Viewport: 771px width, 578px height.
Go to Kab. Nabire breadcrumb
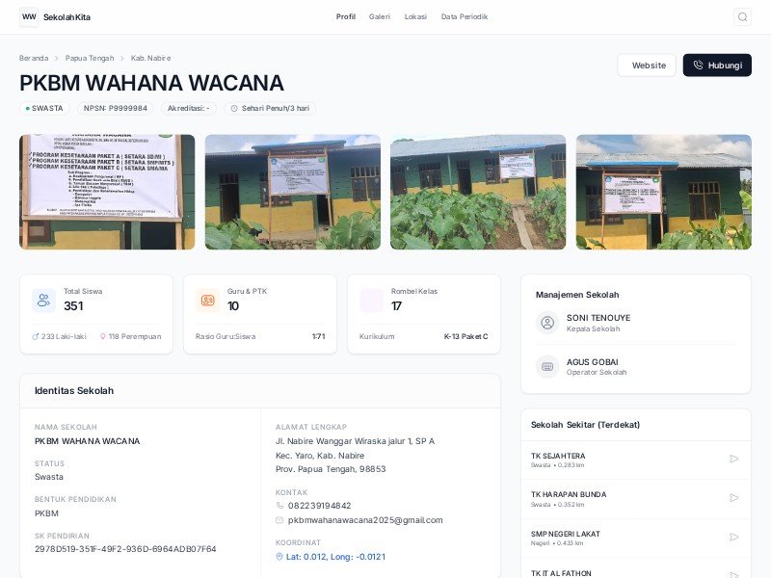click(x=151, y=58)
